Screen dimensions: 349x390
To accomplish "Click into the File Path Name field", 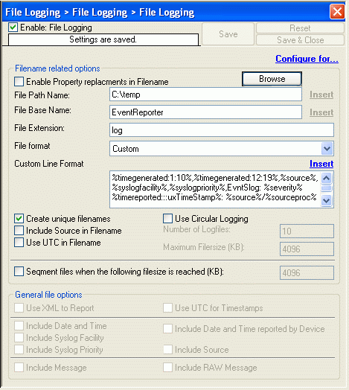I will point(205,95).
